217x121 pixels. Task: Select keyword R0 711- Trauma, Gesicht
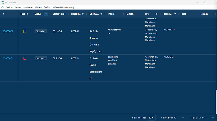[x=96, y=41]
